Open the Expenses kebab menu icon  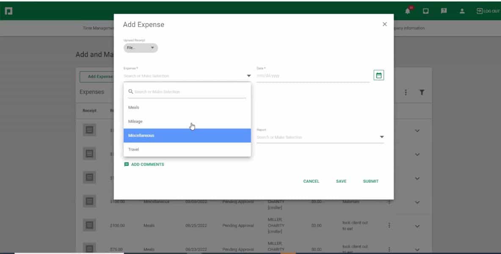[x=406, y=92]
